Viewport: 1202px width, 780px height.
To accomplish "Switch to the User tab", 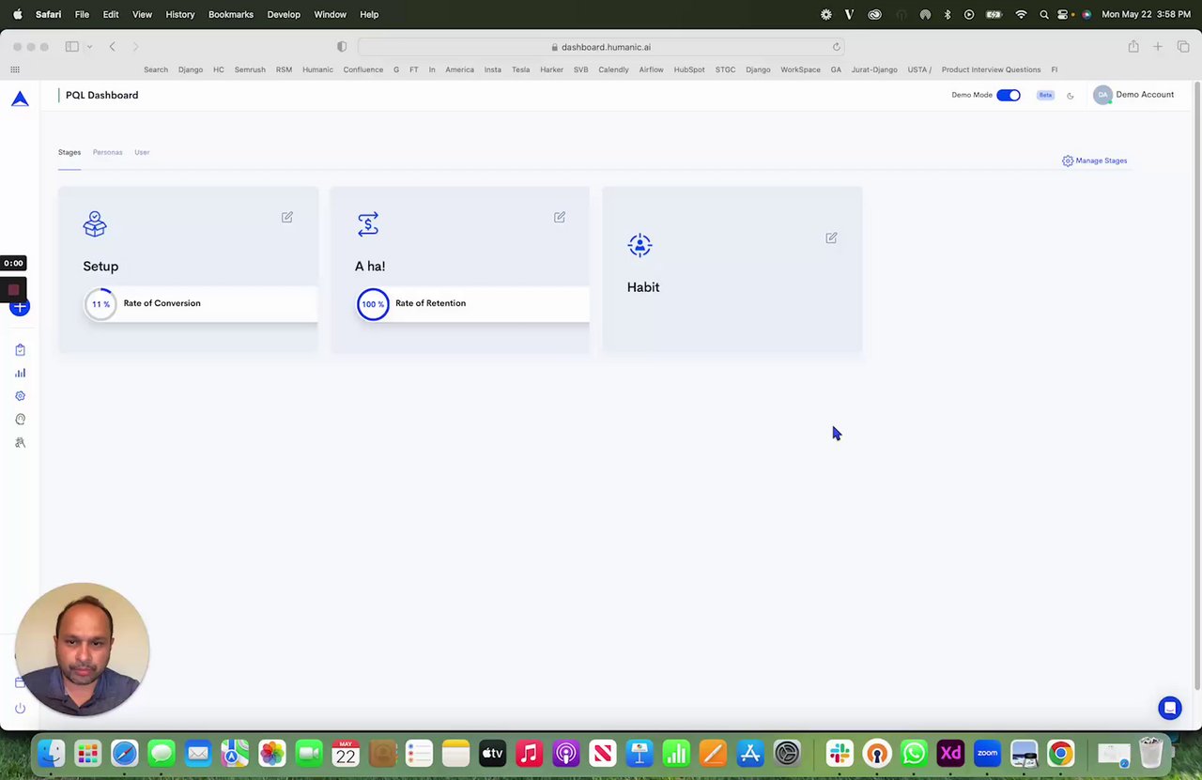I will (x=142, y=152).
